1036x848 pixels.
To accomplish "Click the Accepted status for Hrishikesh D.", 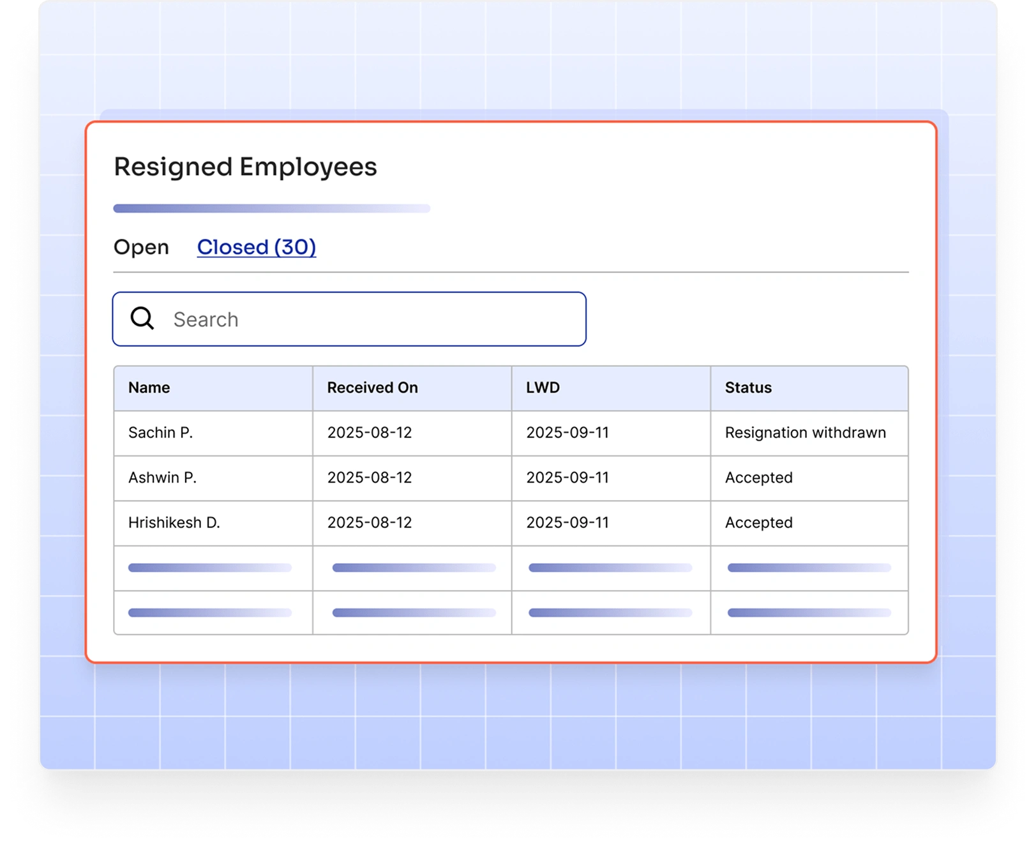I will click(758, 522).
